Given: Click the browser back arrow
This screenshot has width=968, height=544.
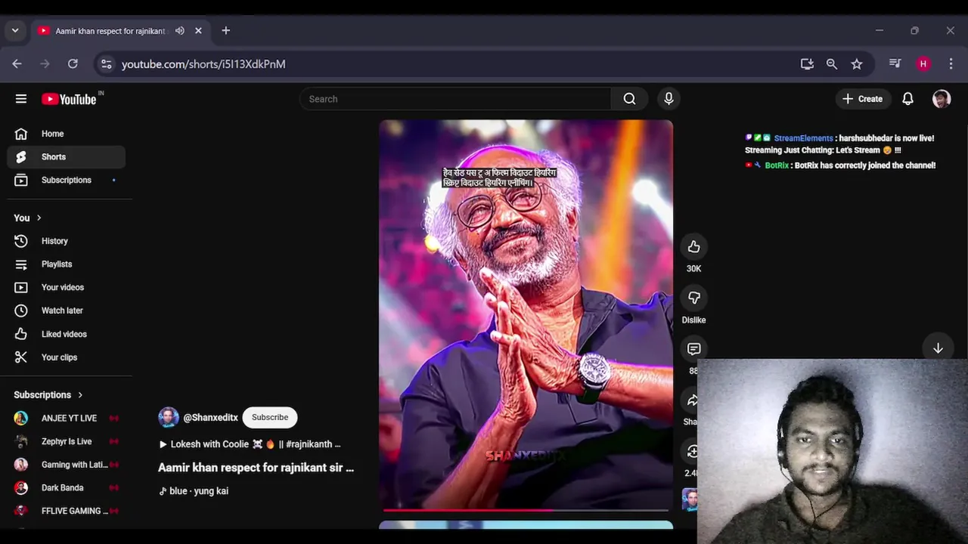Looking at the screenshot, I should point(17,64).
